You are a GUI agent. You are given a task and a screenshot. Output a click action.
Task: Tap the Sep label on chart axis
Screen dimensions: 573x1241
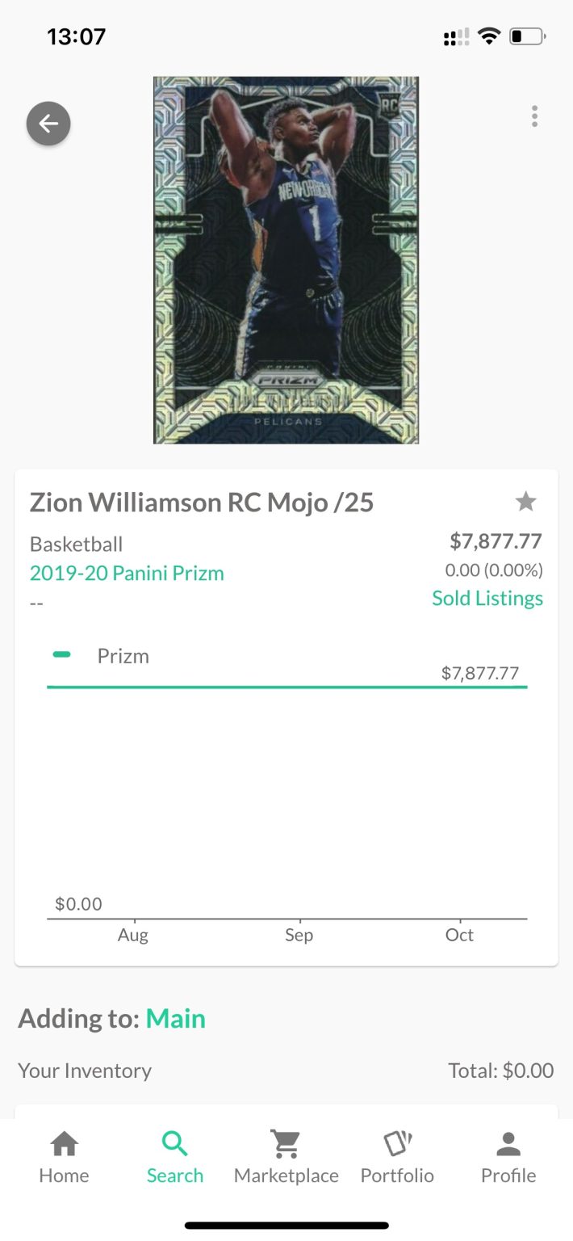[299, 935]
